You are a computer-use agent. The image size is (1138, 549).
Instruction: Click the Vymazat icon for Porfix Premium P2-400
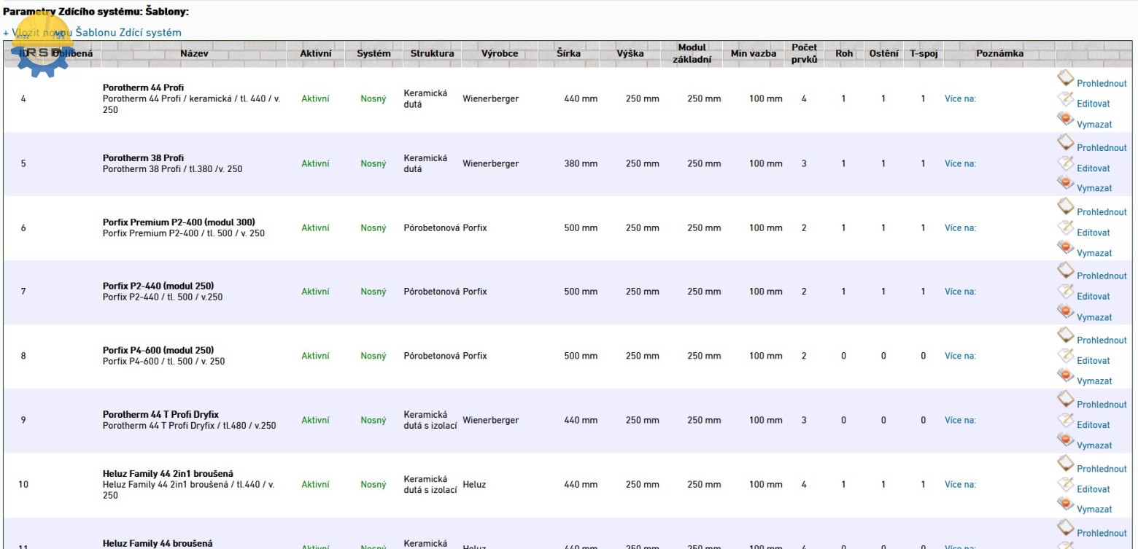(x=1065, y=249)
